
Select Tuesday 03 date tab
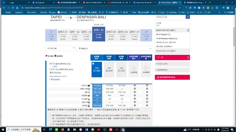(x=86, y=35)
